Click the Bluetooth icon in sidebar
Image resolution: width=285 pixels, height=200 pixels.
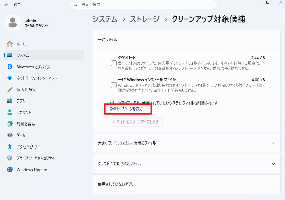(10, 67)
